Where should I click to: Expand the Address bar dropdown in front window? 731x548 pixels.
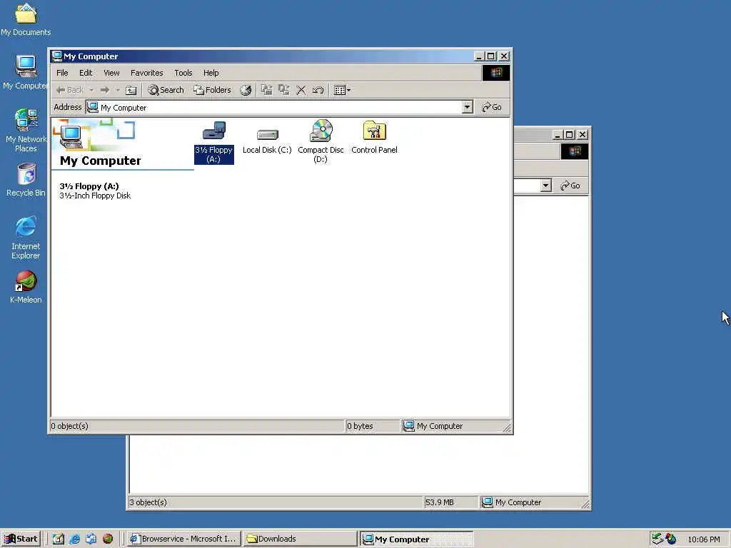tap(467, 108)
